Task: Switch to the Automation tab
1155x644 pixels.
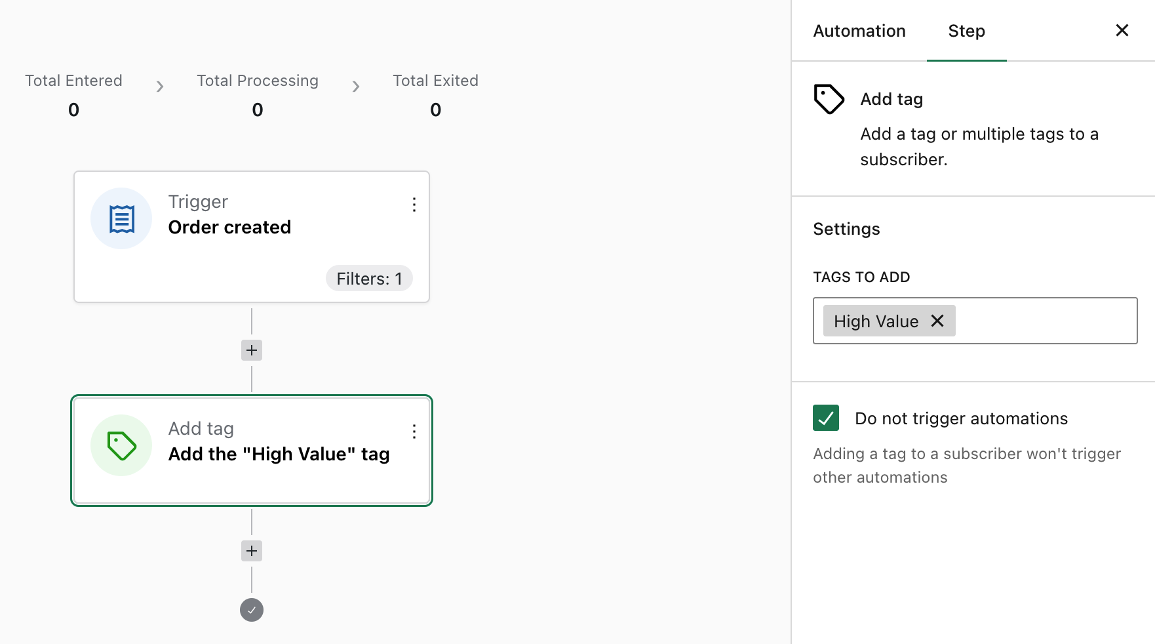Action: [x=859, y=31]
